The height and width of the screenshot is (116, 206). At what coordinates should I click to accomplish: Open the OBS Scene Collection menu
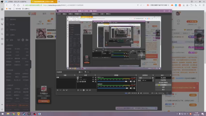[95, 14]
